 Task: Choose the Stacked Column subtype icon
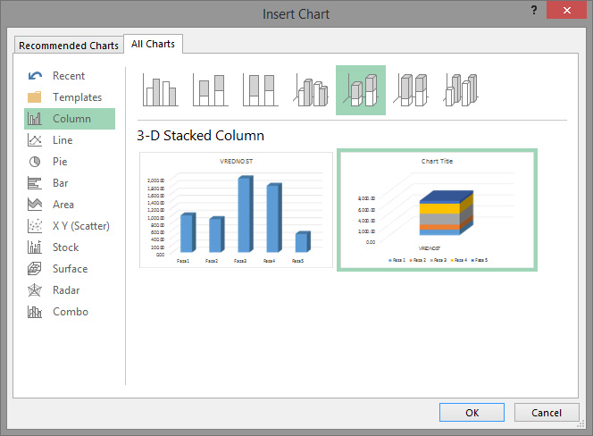click(210, 90)
